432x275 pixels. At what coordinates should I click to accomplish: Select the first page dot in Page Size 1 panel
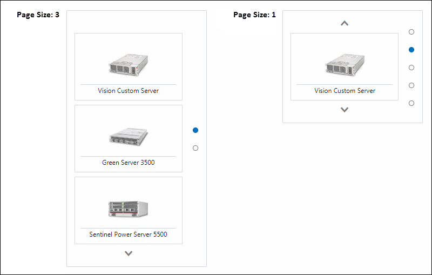[411, 32]
